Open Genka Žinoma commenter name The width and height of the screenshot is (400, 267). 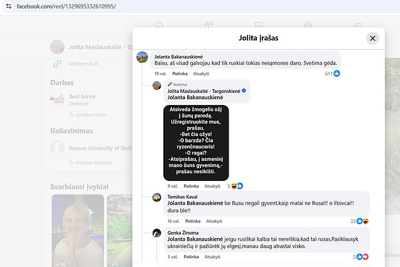pos(183,233)
